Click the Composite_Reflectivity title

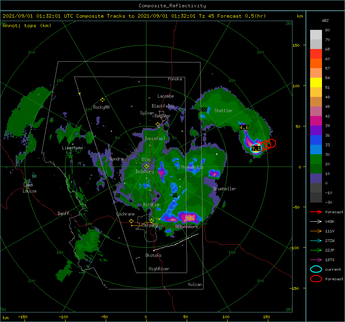pos(172,6)
